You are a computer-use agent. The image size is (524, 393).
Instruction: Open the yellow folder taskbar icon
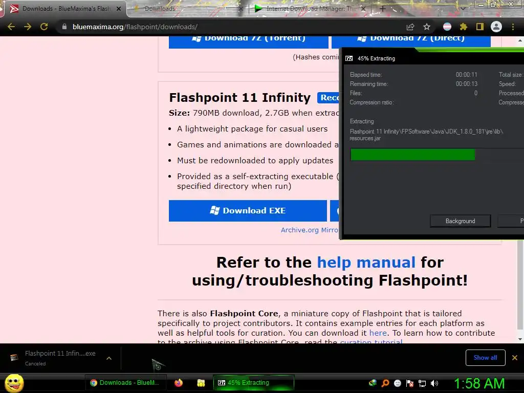201,383
